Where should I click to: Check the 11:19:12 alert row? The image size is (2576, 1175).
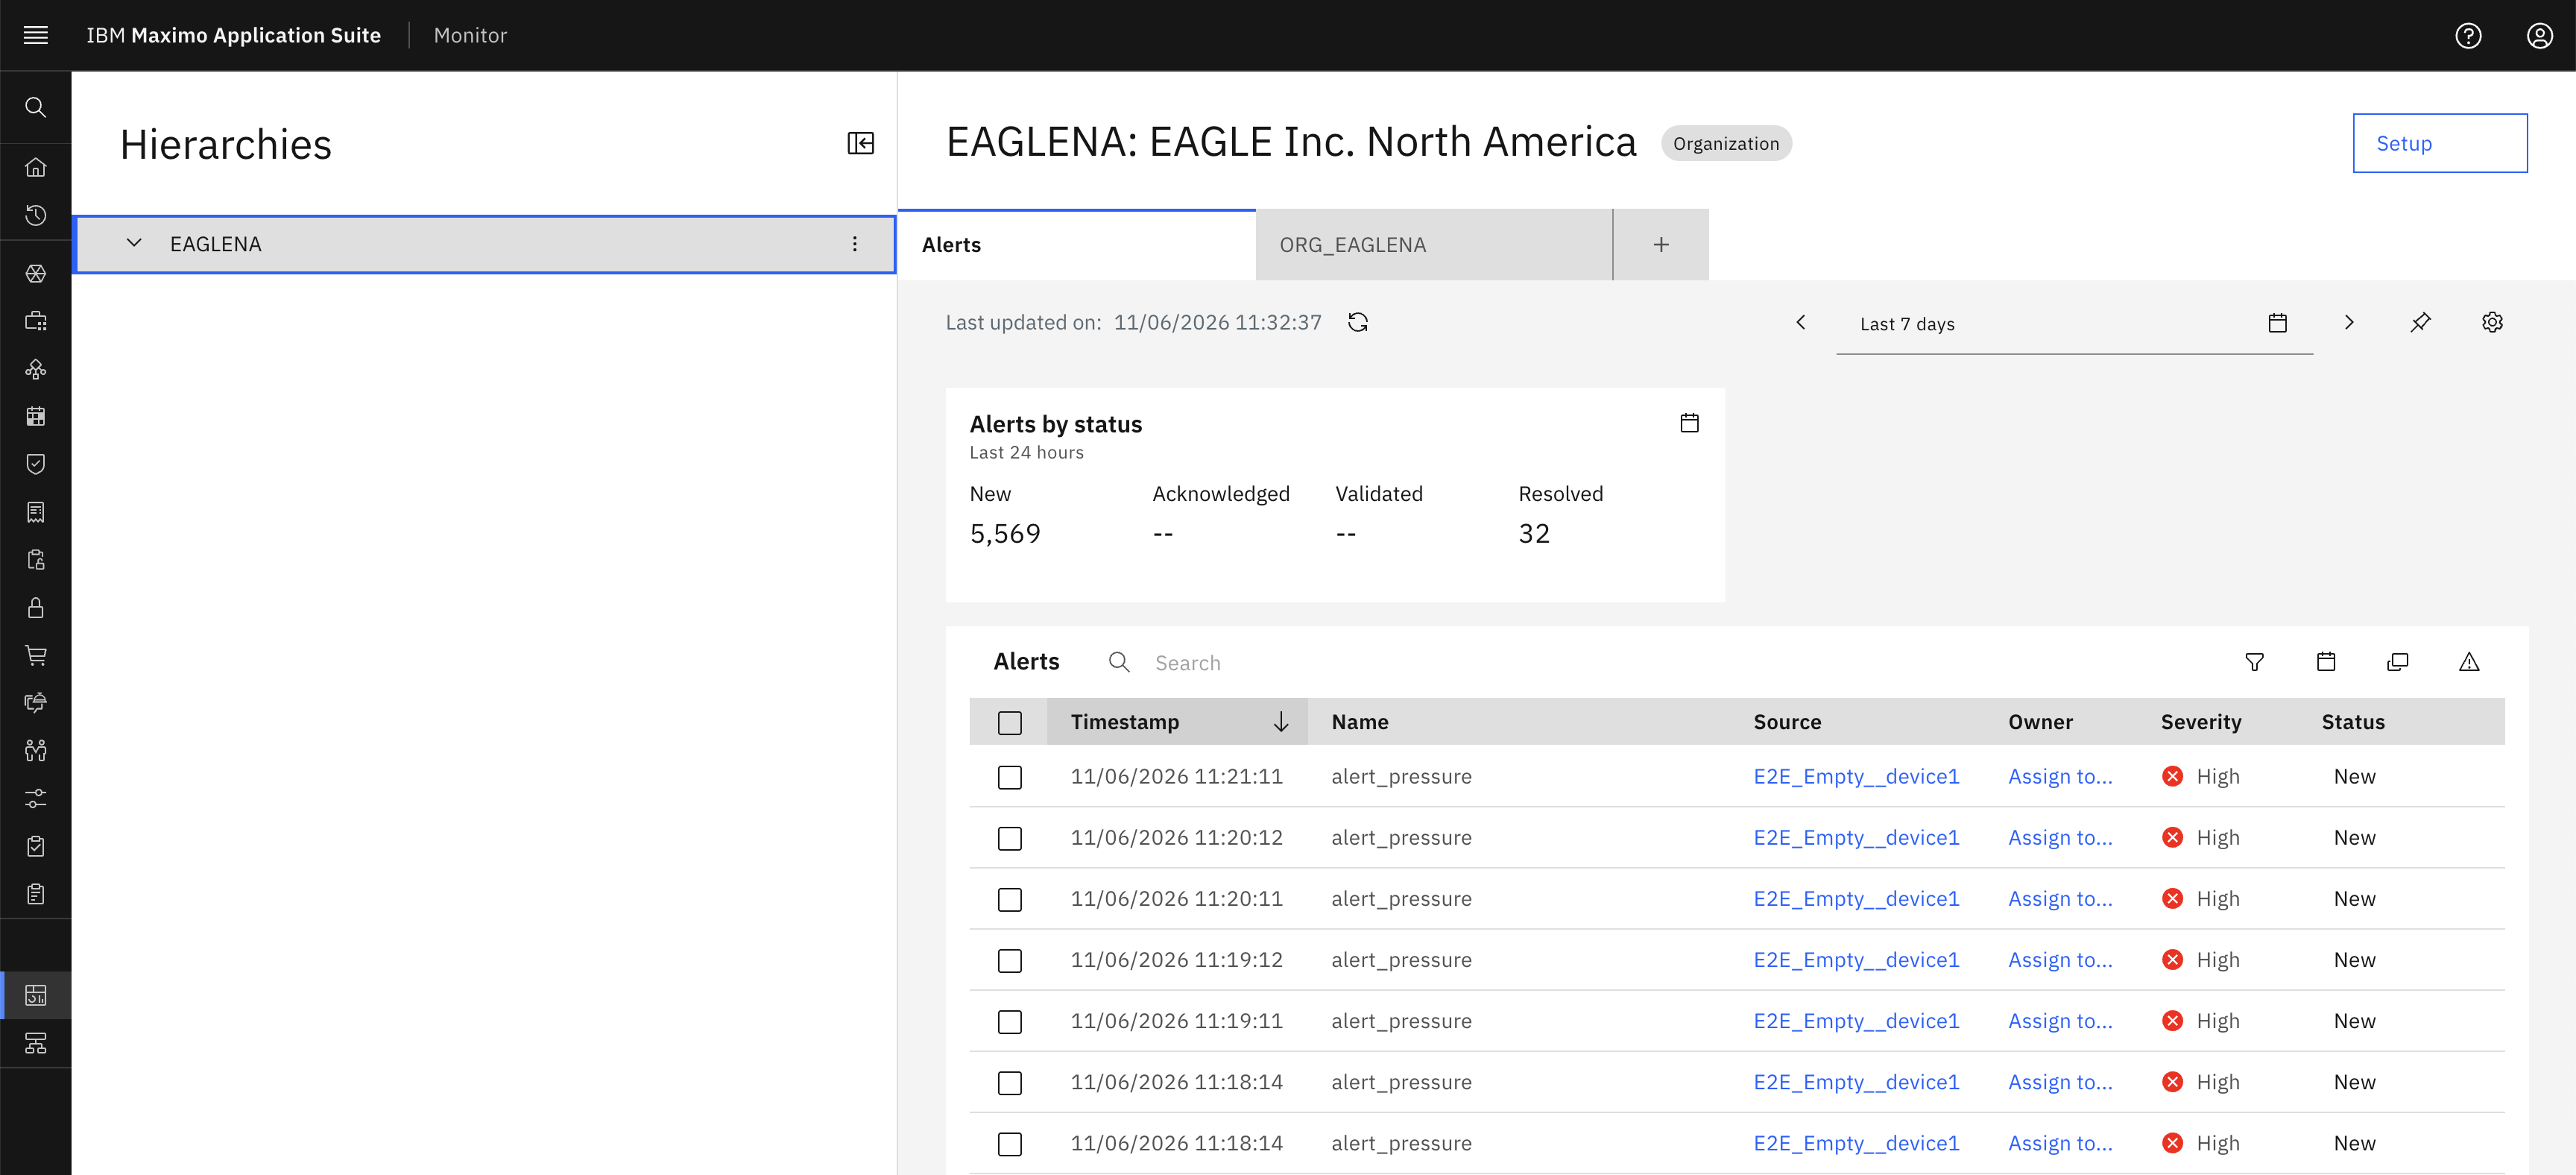pyautogui.click(x=1010, y=960)
